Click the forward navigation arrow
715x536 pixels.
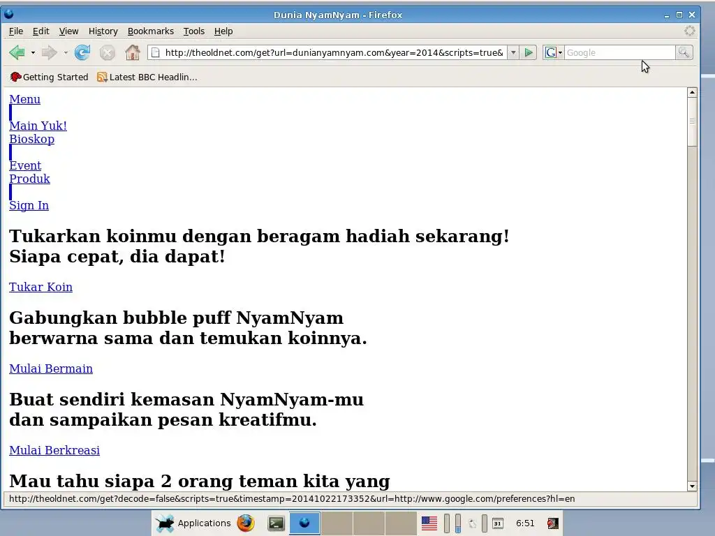50,53
